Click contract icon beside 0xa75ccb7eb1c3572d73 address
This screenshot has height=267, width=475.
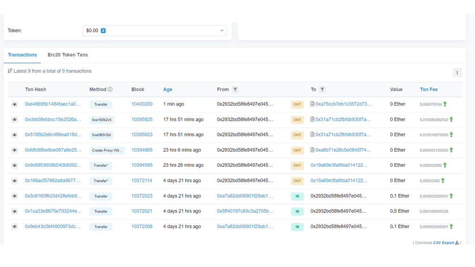(x=313, y=104)
